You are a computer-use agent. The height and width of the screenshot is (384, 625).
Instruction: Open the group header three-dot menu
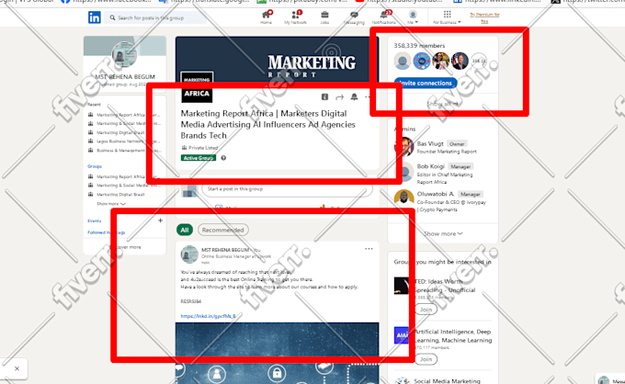[368, 96]
